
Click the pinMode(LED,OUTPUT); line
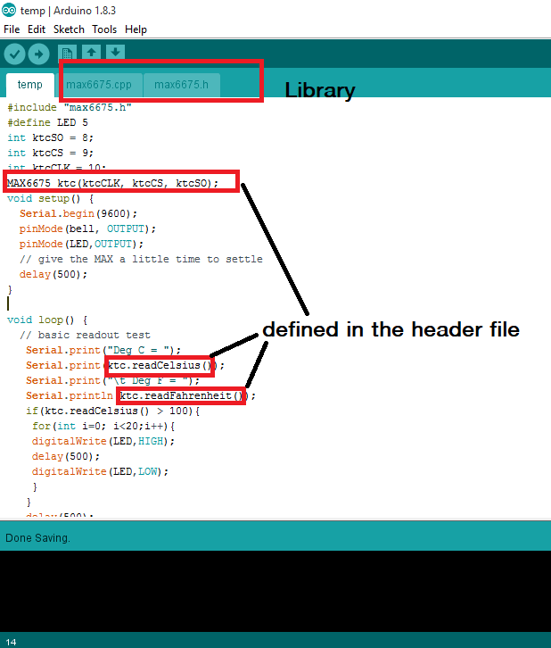pos(81,245)
